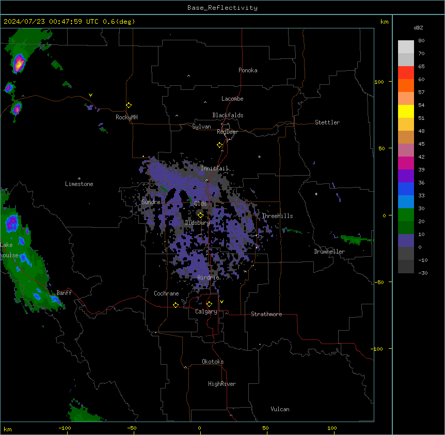The width and height of the screenshot is (445, 435).
Task: Click the yellow diamond marker above the Calgary label
Action: click(x=209, y=304)
